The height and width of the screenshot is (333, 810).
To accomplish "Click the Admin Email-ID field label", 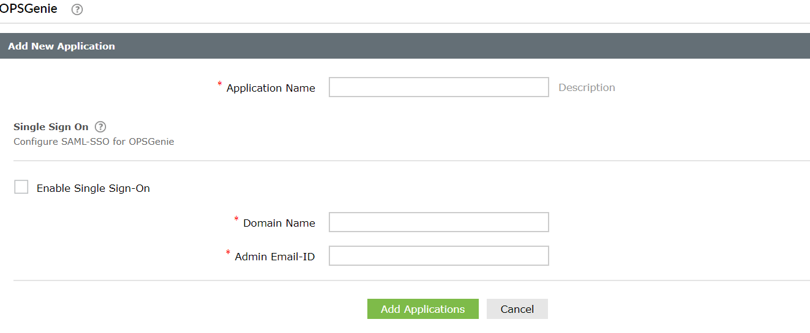I will (275, 257).
